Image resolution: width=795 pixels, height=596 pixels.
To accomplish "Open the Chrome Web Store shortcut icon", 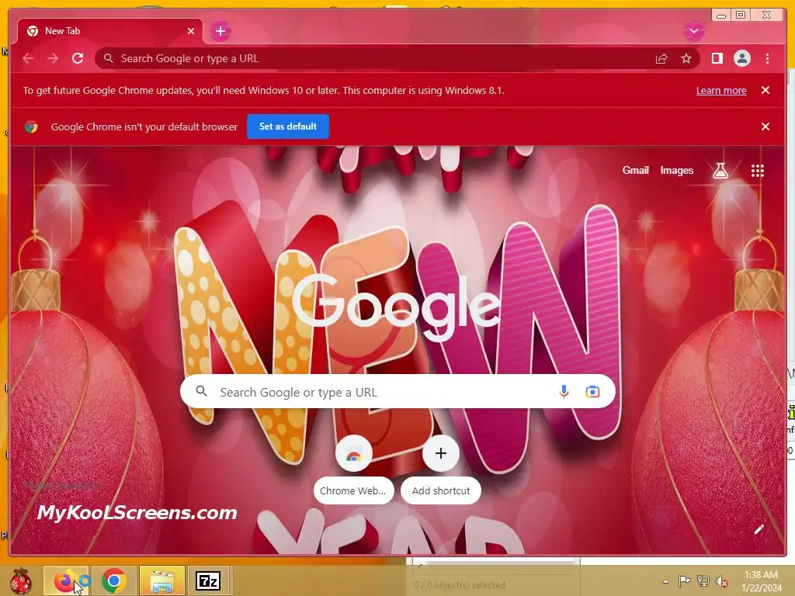I will pos(354,453).
